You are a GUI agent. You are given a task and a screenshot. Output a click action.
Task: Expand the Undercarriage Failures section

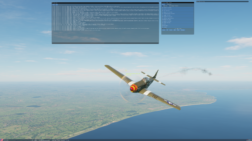[x=178, y=18]
